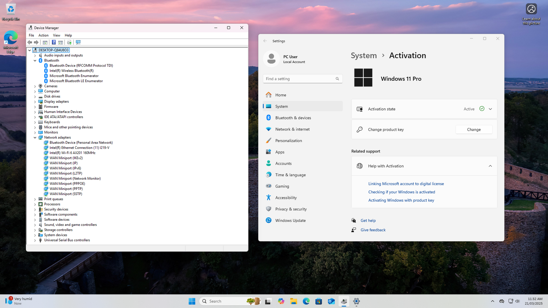Click Scan for hardware changes toolbar icon
548x308 pixels.
[x=78, y=42]
